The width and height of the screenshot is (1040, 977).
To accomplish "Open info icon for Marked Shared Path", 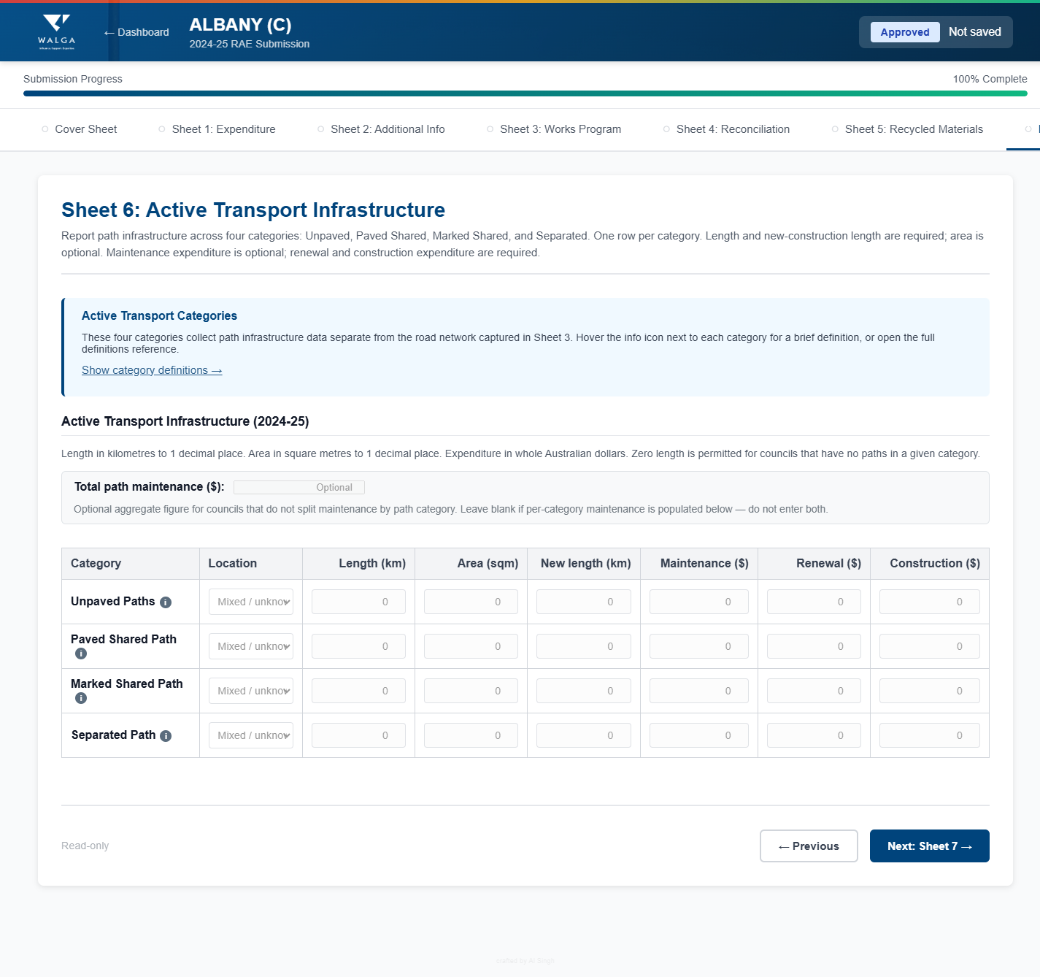I will coord(81,698).
